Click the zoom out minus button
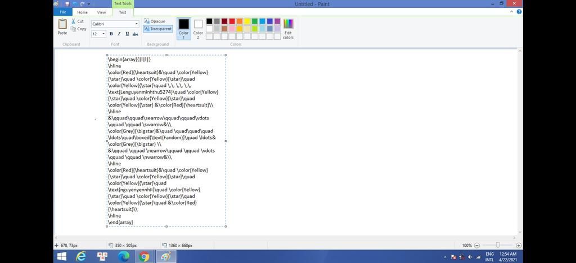 (477, 246)
